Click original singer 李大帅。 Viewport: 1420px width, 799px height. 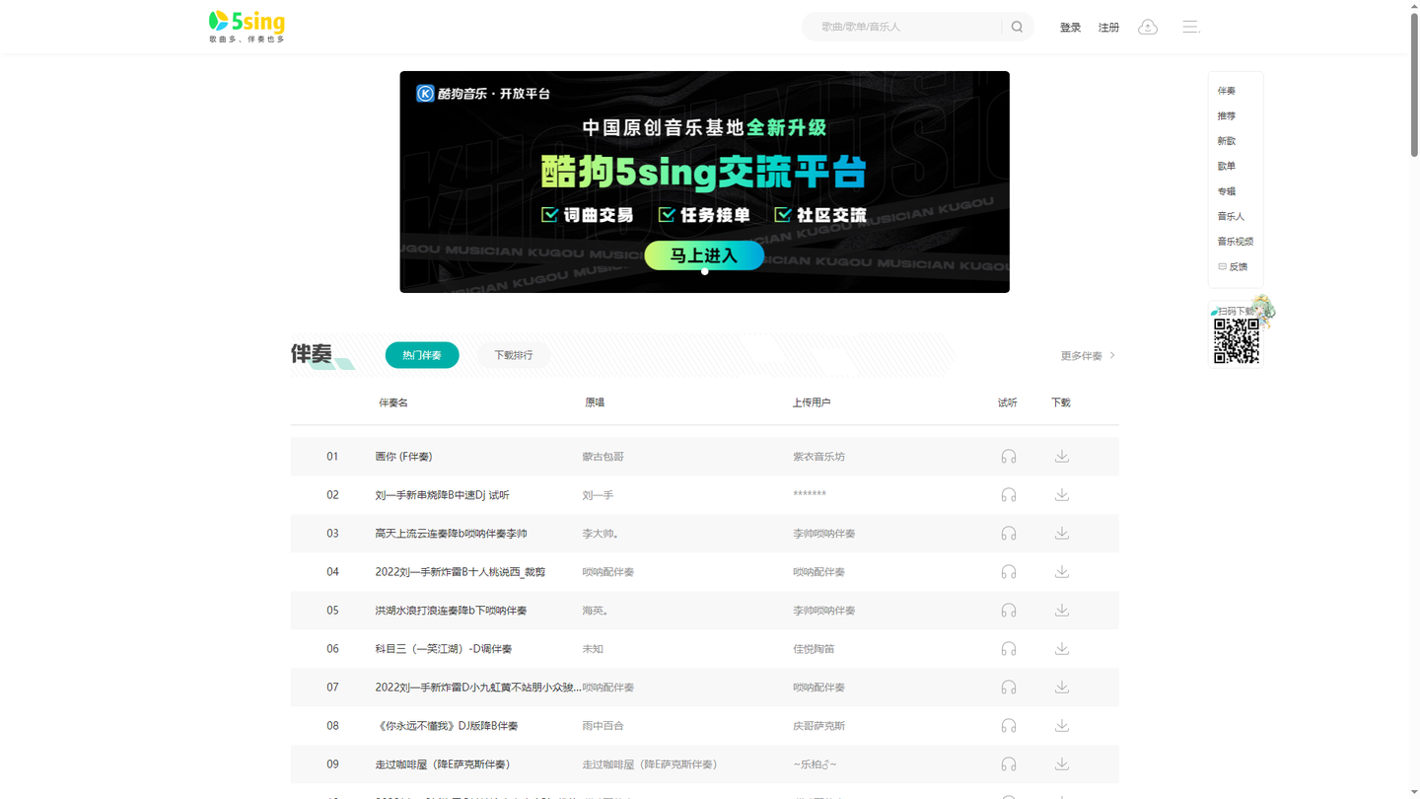(601, 534)
